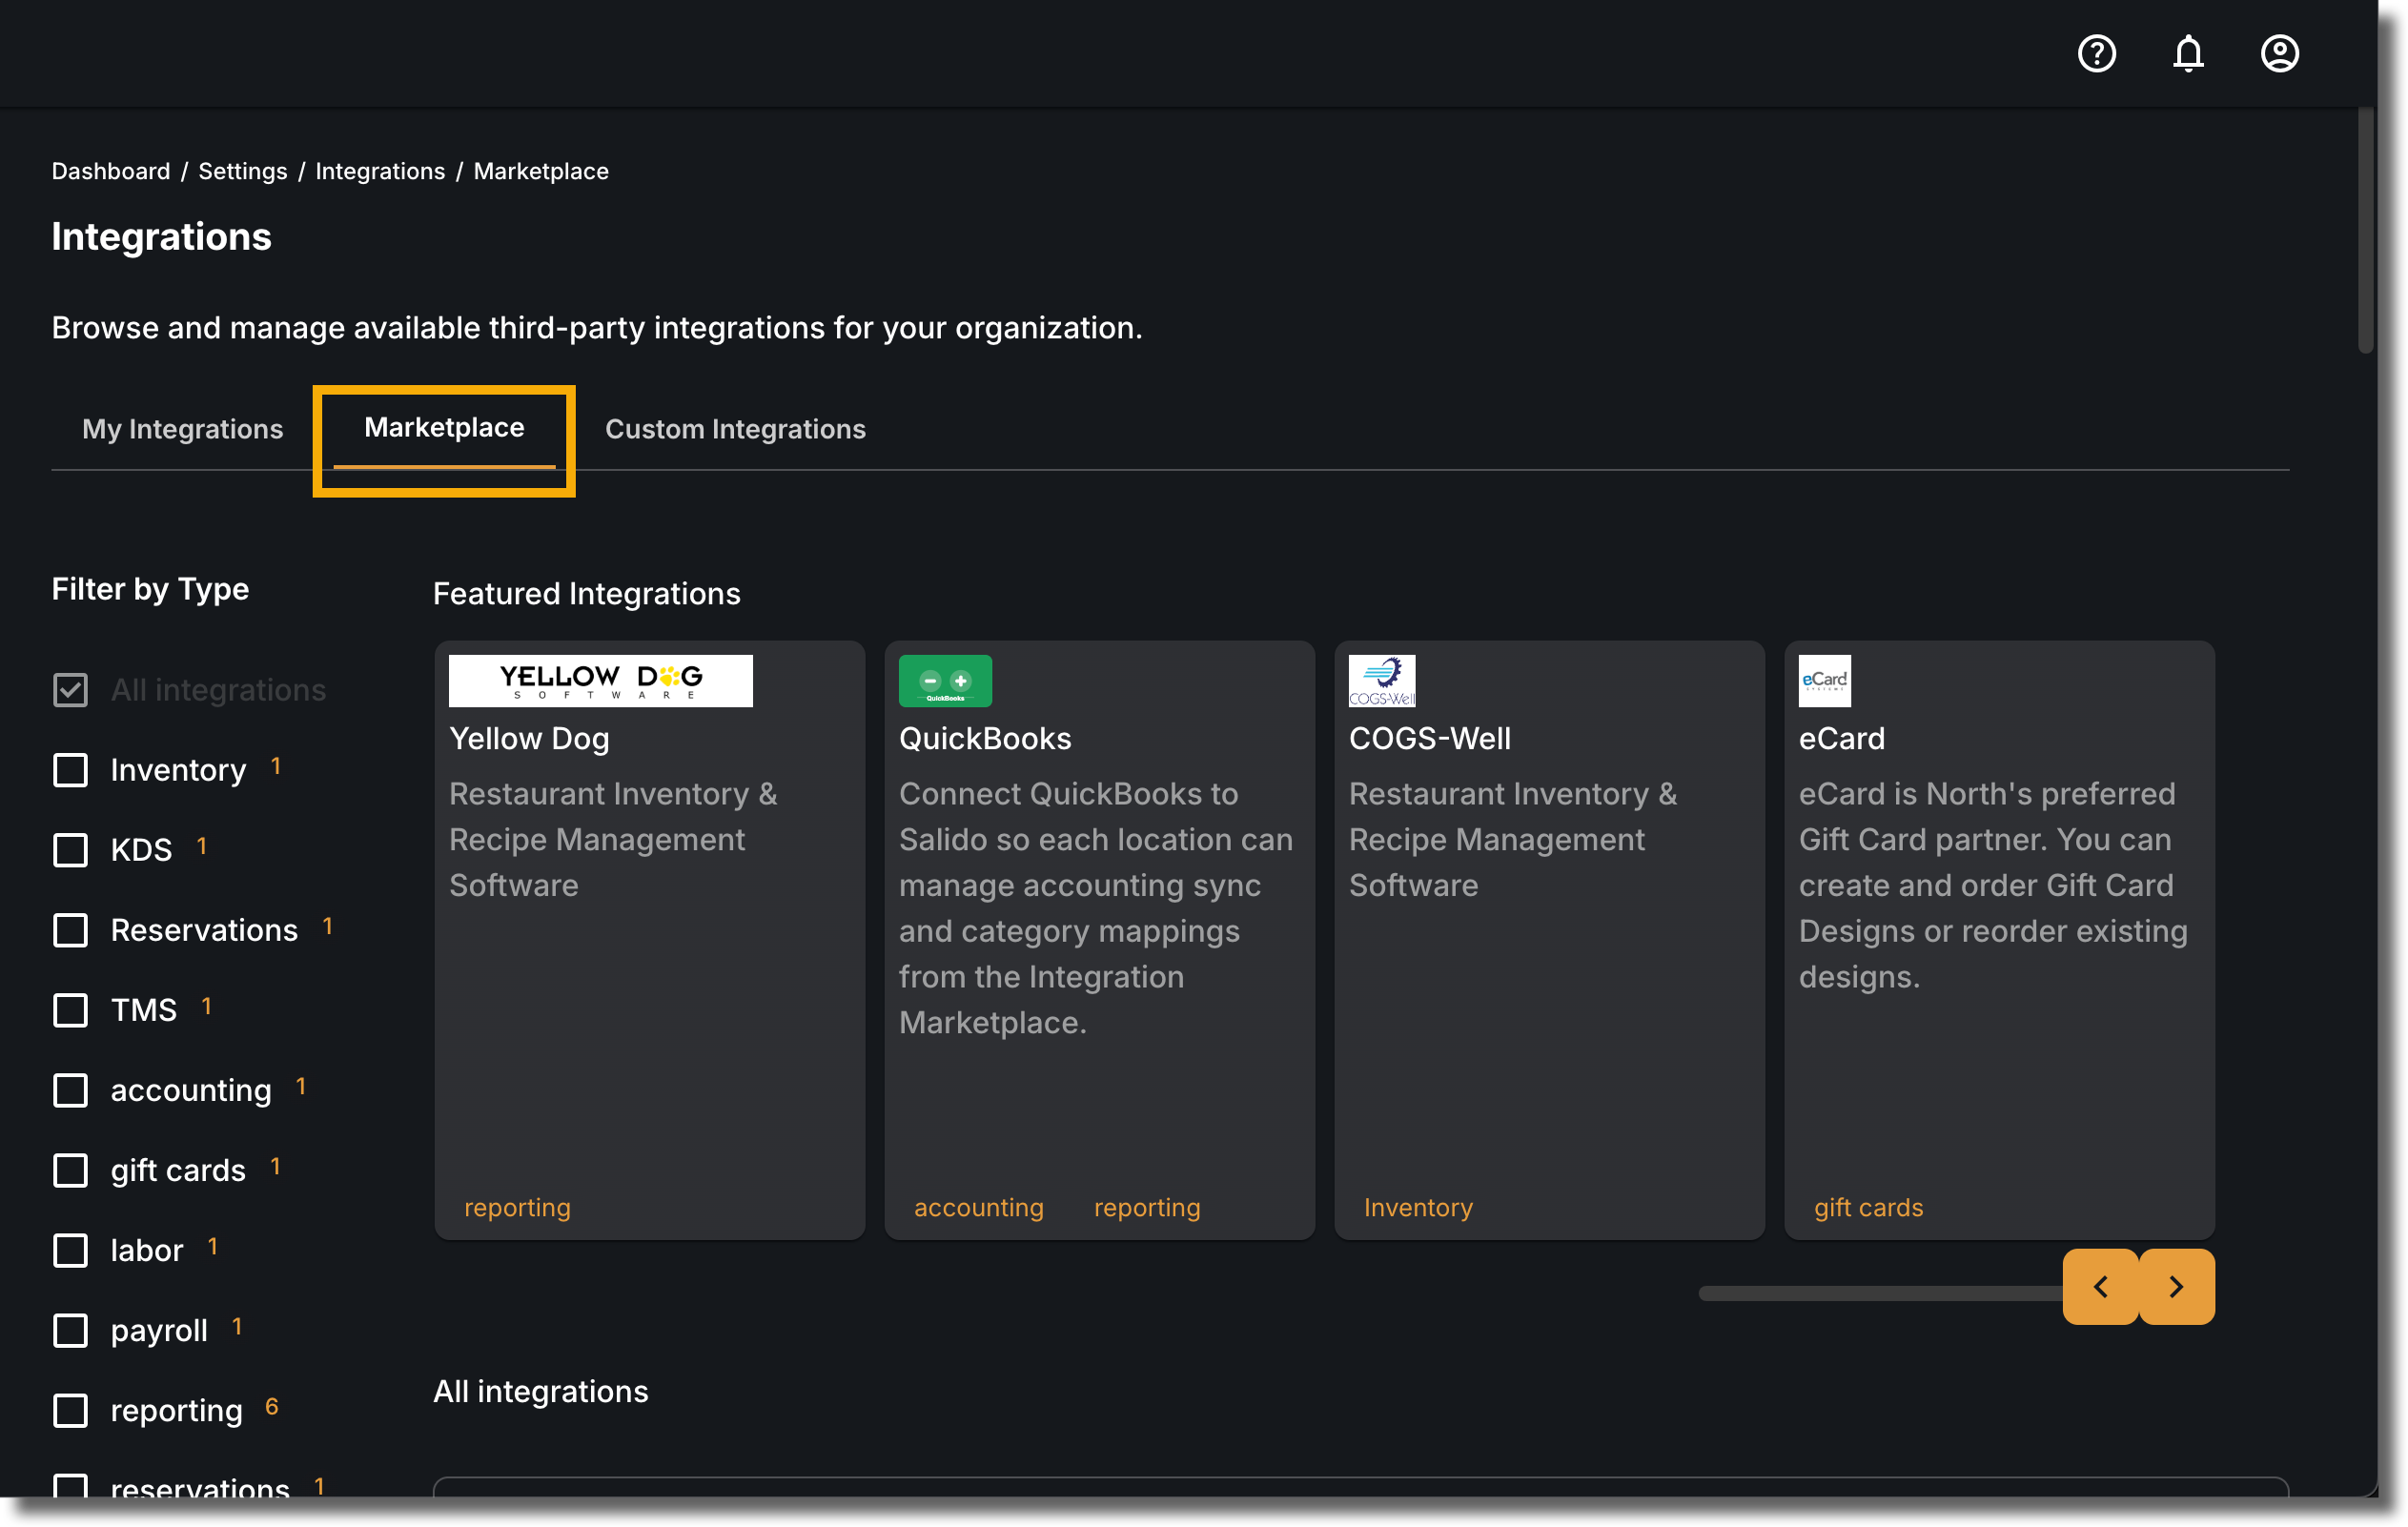Click the Marketplace breadcrumb
The image size is (2408, 1527).
[x=541, y=171]
